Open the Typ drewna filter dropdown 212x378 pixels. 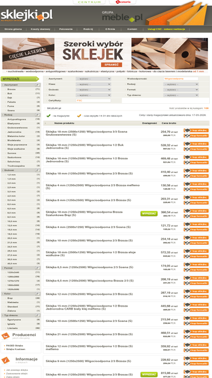point(181,95)
